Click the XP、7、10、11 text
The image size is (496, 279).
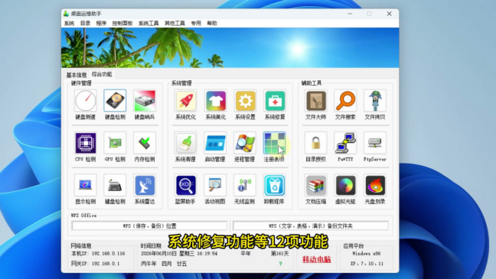point(367,264)
